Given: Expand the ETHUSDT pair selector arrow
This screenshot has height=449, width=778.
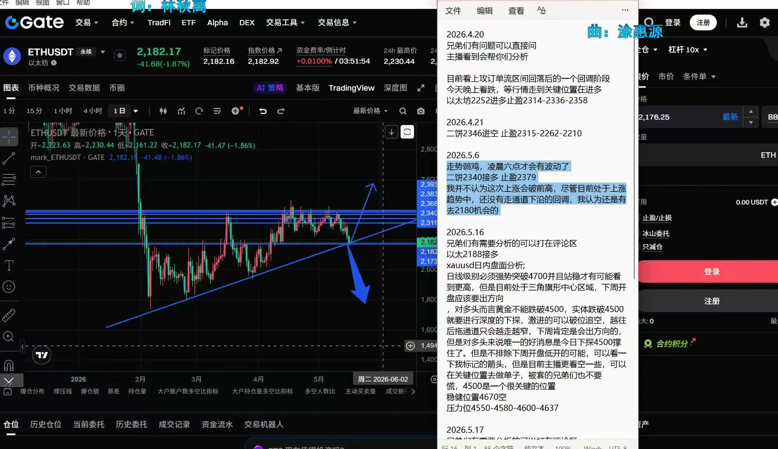Looking at the screenshot, I should click(x=103, y=52).
